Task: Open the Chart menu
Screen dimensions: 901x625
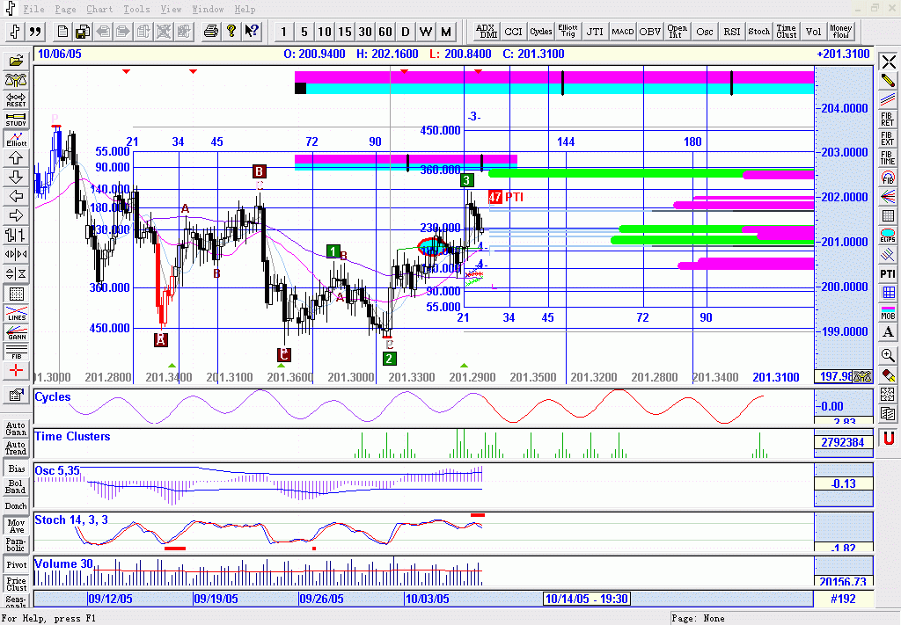Action: 99,9
